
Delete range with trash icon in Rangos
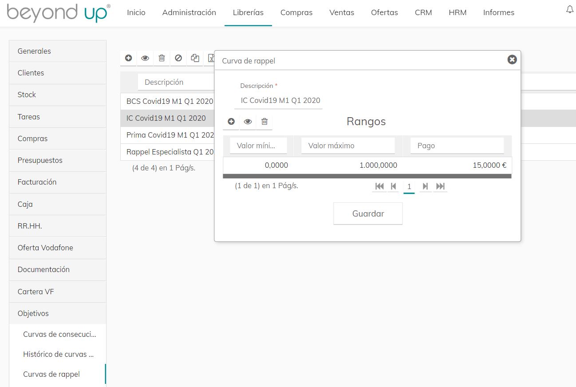click(x=264, y=121)
